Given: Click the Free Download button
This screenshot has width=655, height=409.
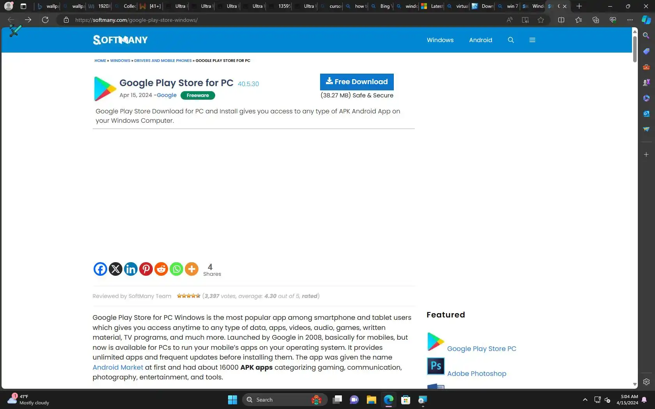Looking at the screenshot, I should [x=357, y=82].
